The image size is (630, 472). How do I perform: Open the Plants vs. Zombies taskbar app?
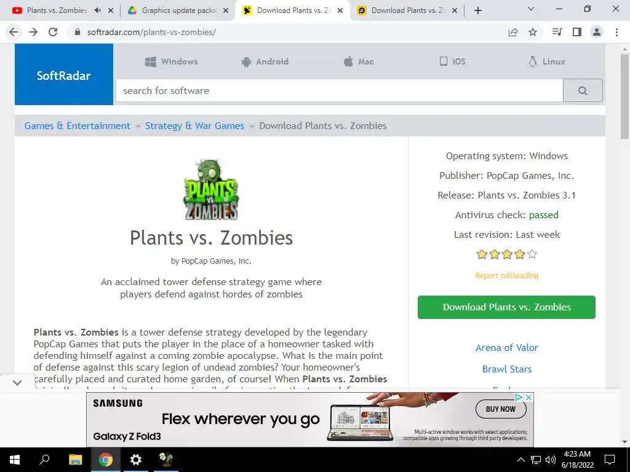(166, 460)
